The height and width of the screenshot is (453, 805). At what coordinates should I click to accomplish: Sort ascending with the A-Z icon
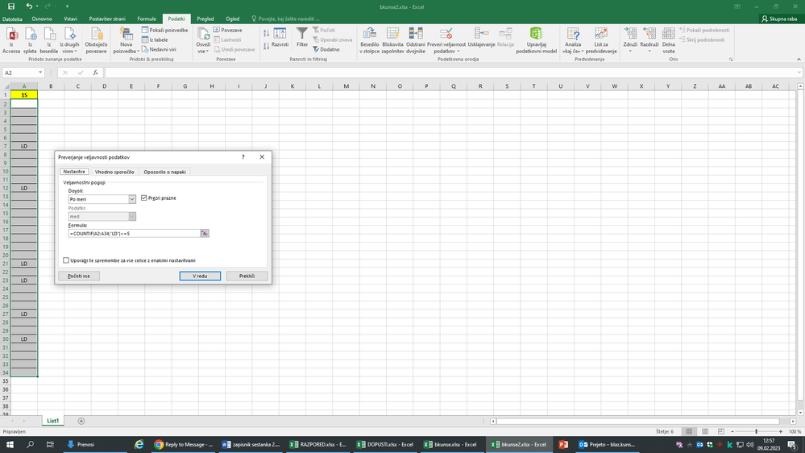click(267, 33)
